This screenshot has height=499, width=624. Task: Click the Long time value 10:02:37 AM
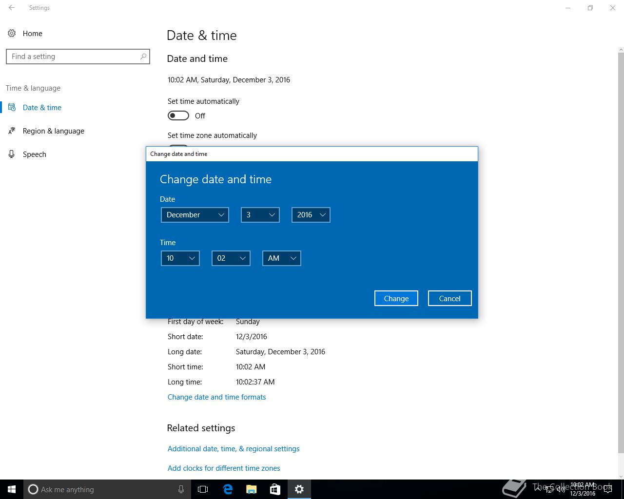click(255, 382)
